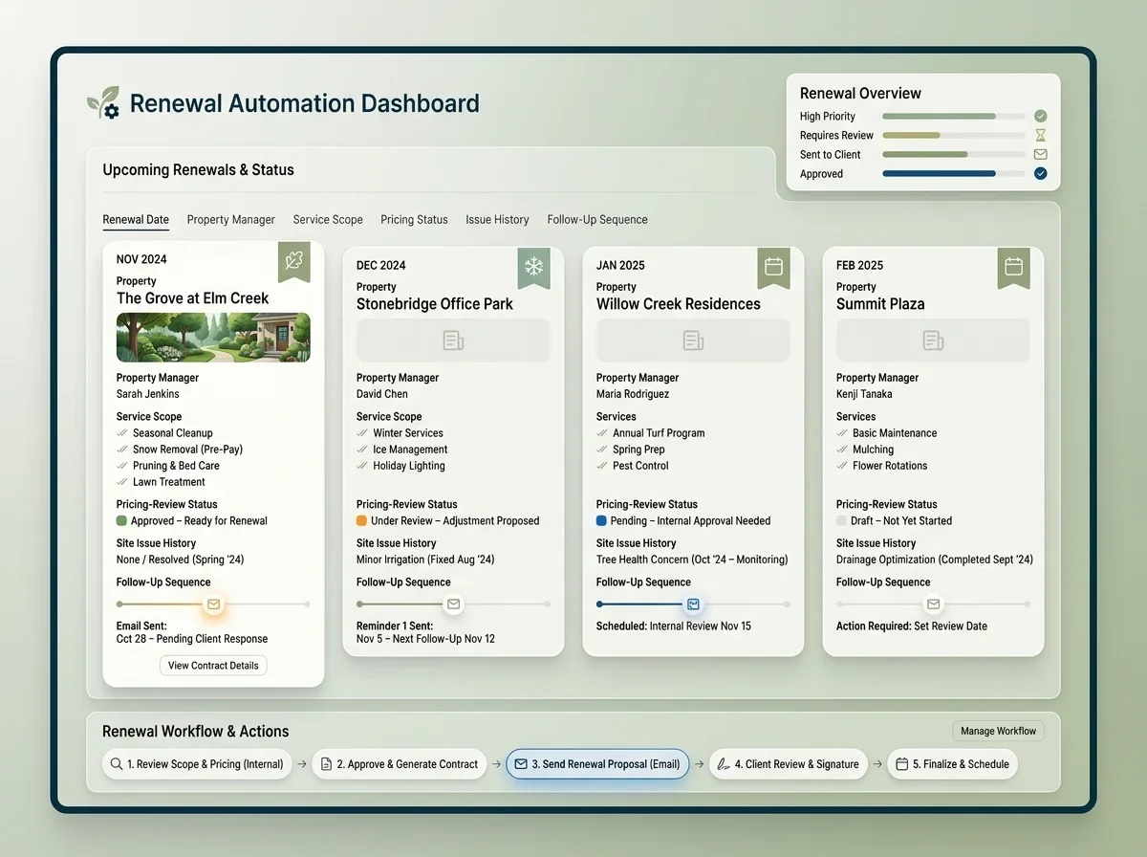Click 'Action Required: Set Review Date' text
Image resolution: width=1147 pixels, height=857 pixels.
pyautogui.click(x=912, y=626)
